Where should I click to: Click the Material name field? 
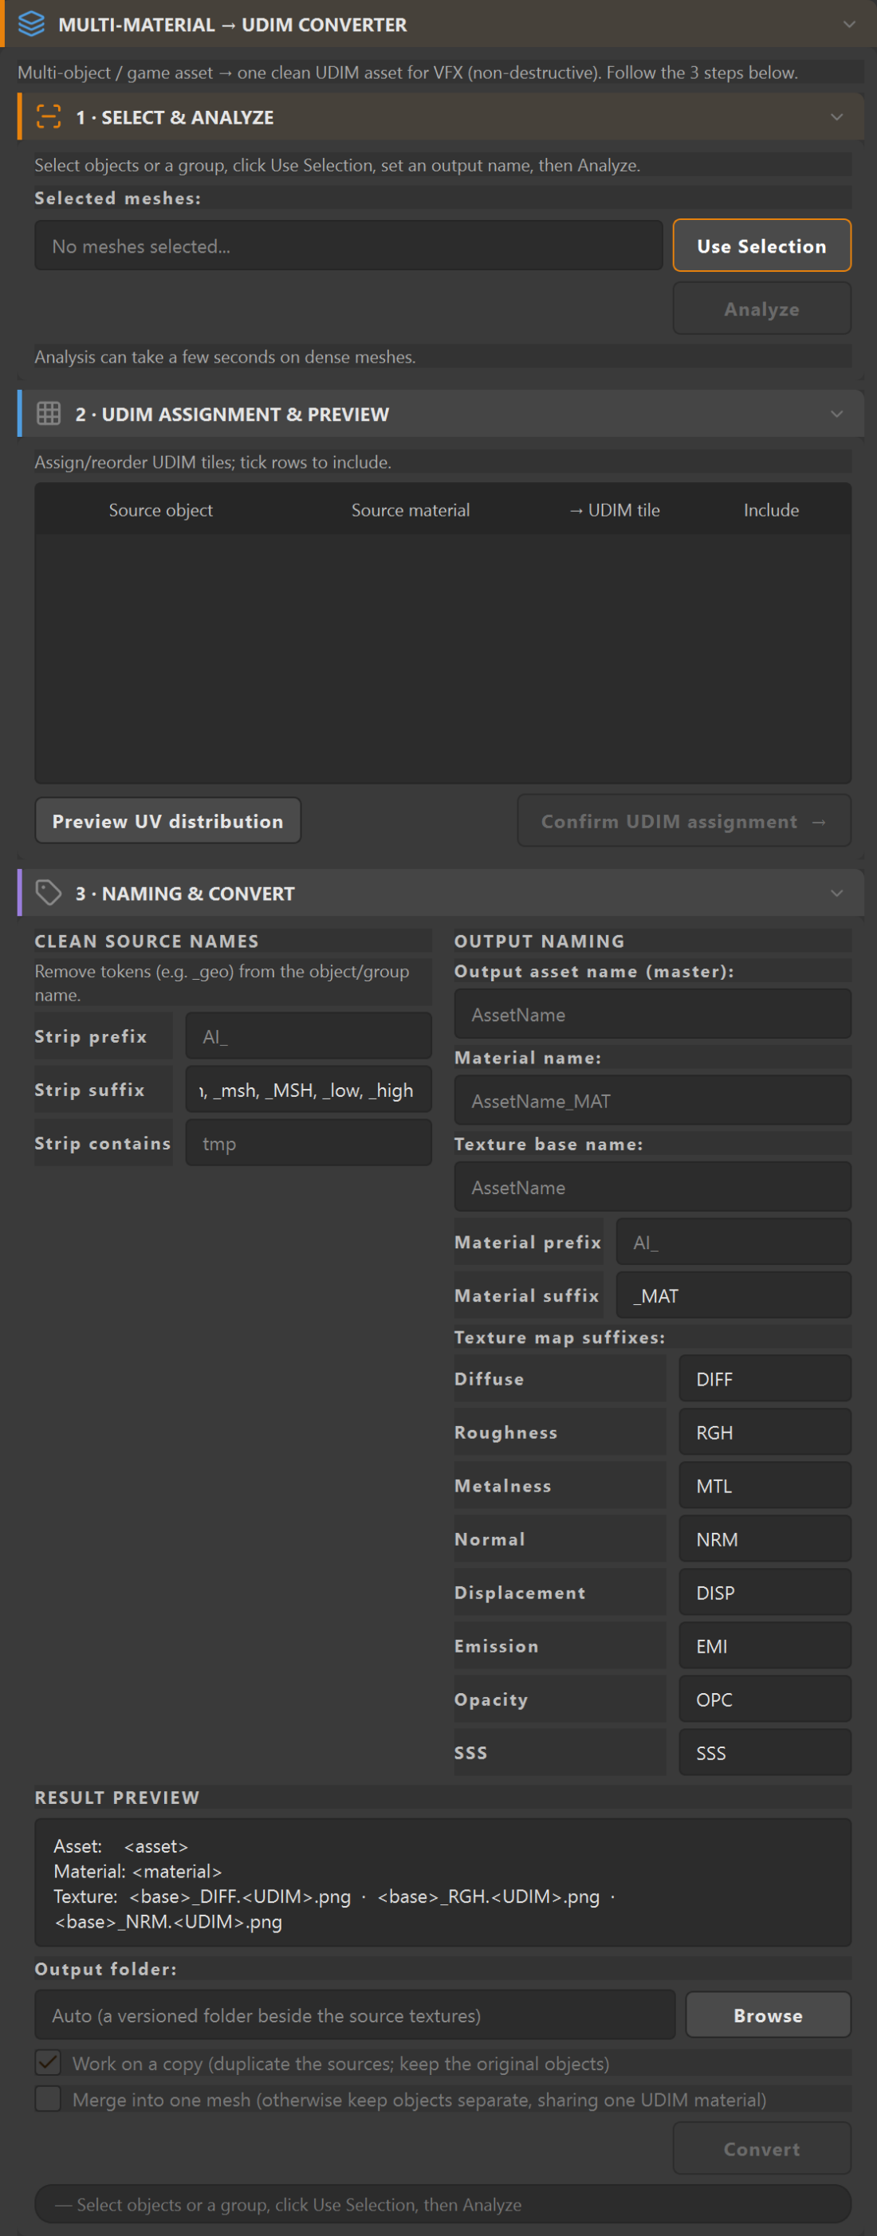click(652, 1101)
